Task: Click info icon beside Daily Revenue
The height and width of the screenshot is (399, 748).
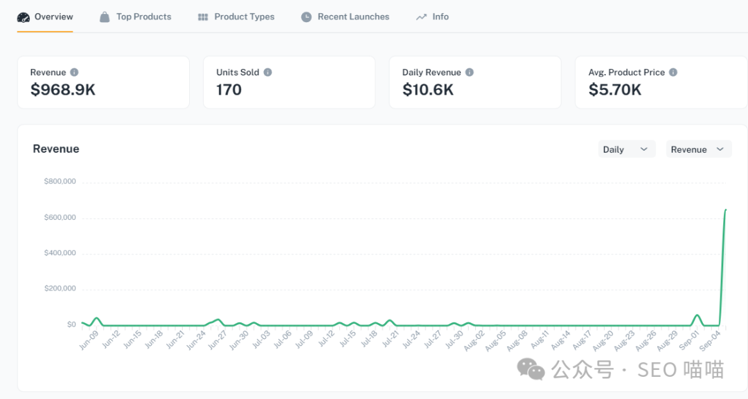Action: click(x=470, y=73)
